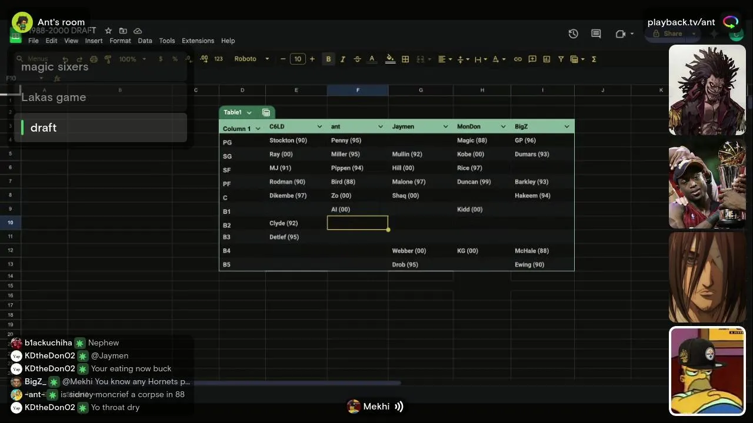Image resolution: width=753 pixels, height=423 pixels.
Task: Click the merge cells icon
Action: (421, 59)
